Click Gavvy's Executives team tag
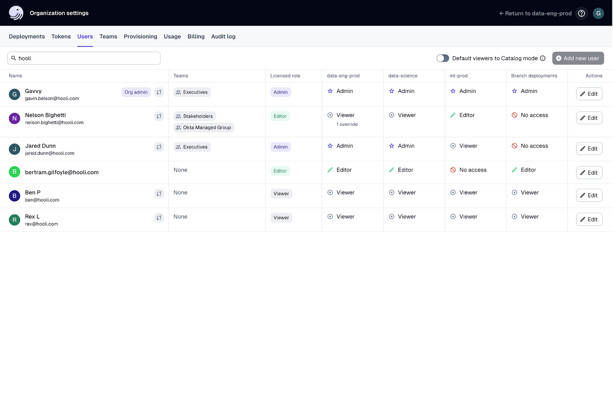613x401 pixels. [x=192, y=92]
